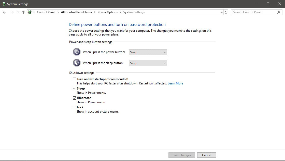This screenshot has height=161, width=285.
Task: Click inside the Search Control Panel field
Action: tap(252, 12)
